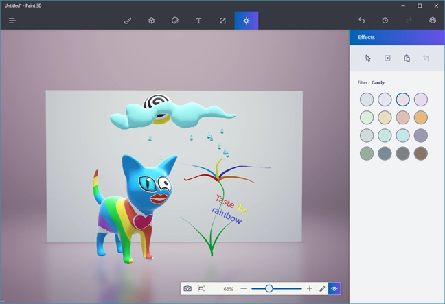Toggle the 3D view eye button

[x=334, y=289]
